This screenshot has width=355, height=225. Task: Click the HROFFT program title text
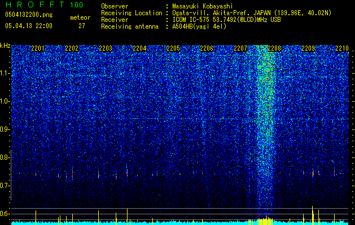point(36,4)
